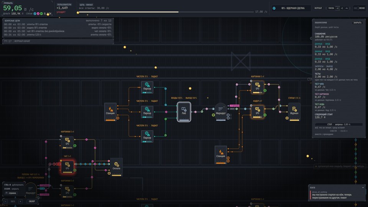
Task: Zoom out with the minus button
Action: click(5, 201)
